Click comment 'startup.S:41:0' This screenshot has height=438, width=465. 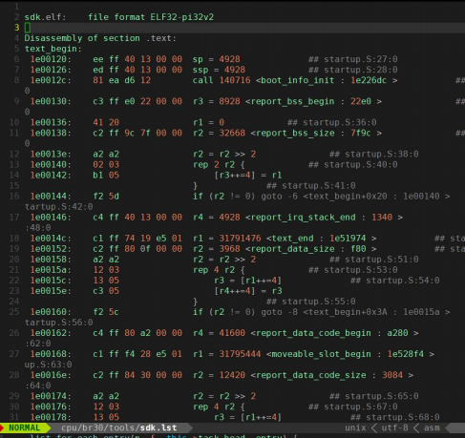318,185
